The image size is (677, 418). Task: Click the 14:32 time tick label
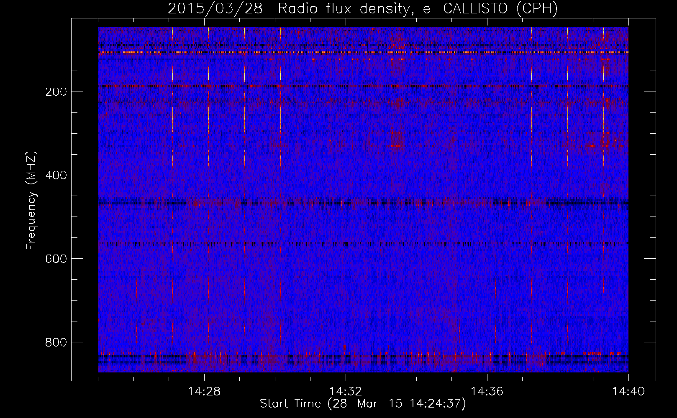coord(346,392)
